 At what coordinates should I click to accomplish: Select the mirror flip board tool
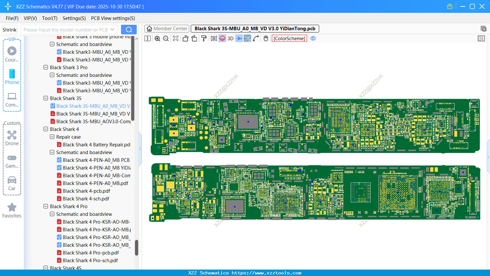pos(213,38)
